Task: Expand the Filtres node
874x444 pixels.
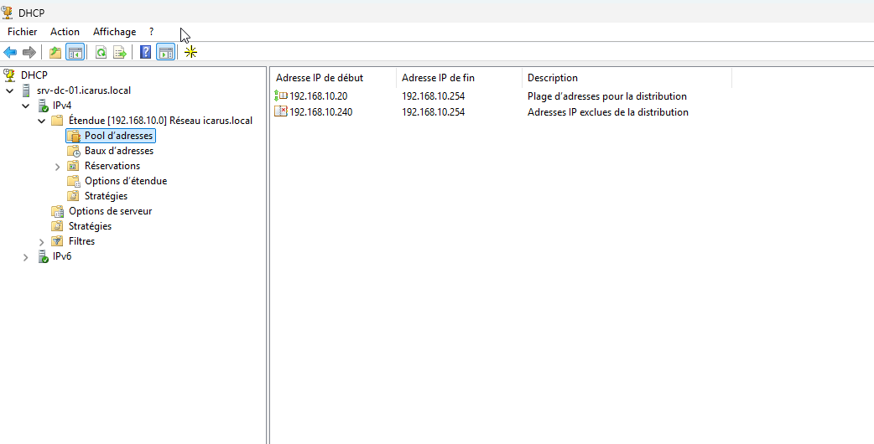Action: point(42,242)
